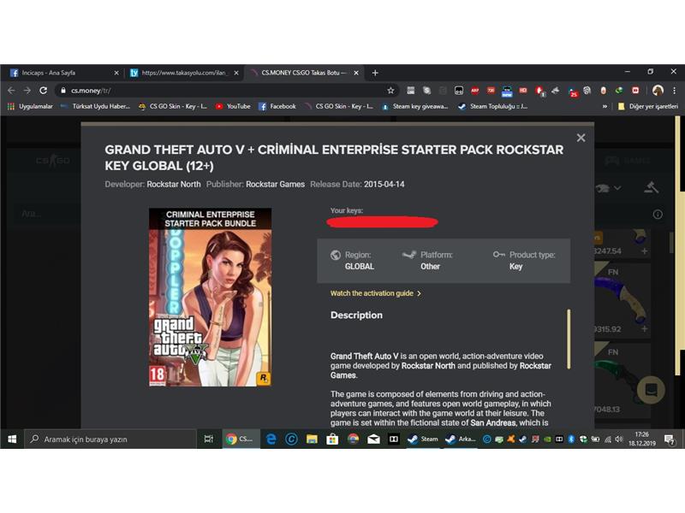This screenshot has width=685, height=513.
Task: Open Task View on the taskbar
Action: tap(209, 439)
